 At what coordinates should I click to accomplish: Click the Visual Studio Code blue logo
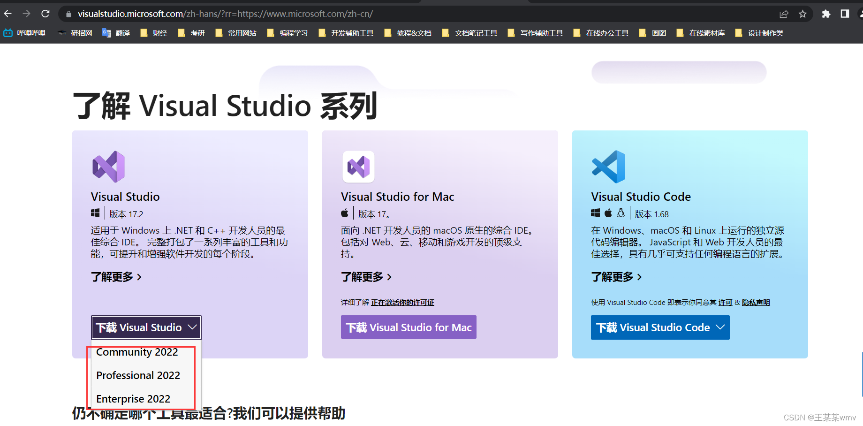[608, 167]
